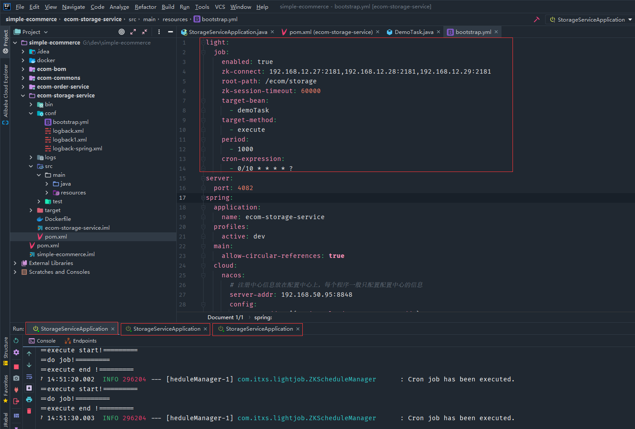
Task: Click the Expand All icon in Project panel
Action: (x=133, y=32)
